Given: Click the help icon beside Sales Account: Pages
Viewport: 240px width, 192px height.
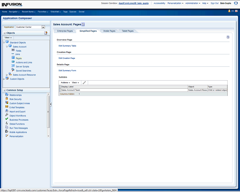Looking at the screenshot, I should 83,24.
